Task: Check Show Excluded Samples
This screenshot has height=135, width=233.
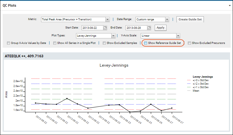Action: [x=104, y=43]
